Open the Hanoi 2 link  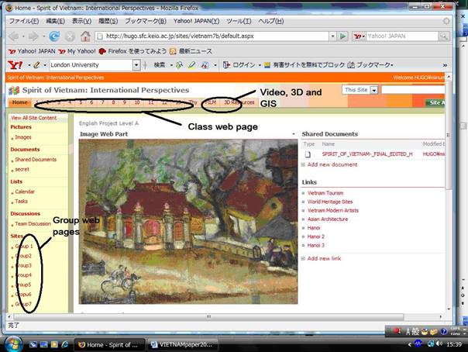coord(316,236)
